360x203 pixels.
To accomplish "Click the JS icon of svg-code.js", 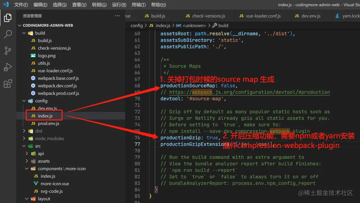I will pos(36,191).
